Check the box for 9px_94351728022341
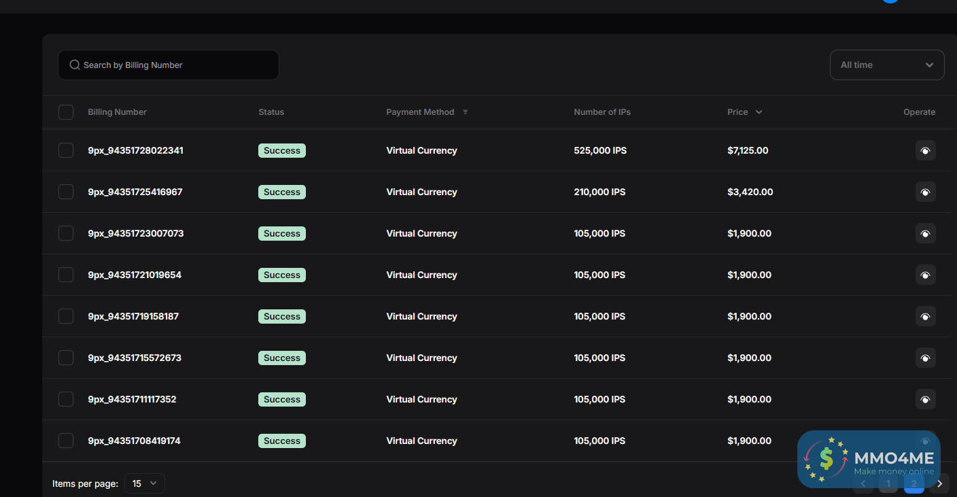This screenshot has width=957, height=497. click(66, 150)
